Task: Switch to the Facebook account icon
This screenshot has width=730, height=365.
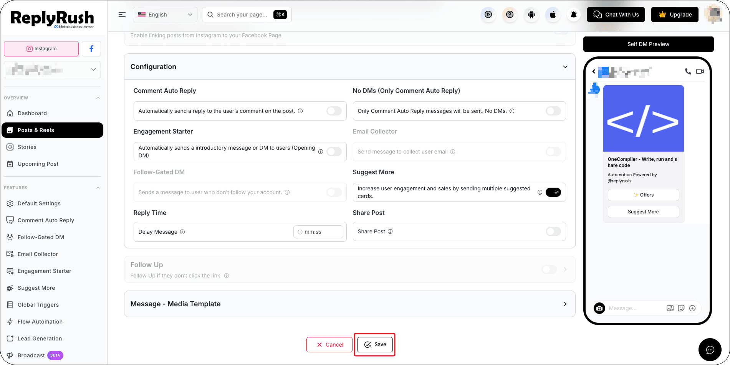Action: click(x=91, y=49)
